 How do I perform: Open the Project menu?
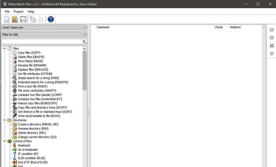tap(18, 11)
